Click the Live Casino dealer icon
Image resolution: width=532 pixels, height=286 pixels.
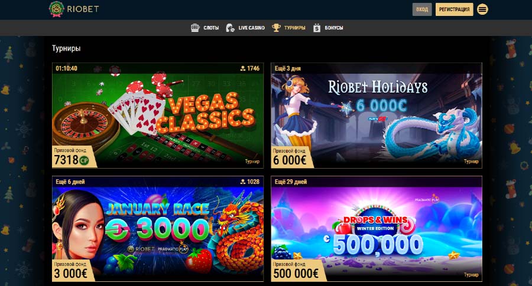click(230, 28)
